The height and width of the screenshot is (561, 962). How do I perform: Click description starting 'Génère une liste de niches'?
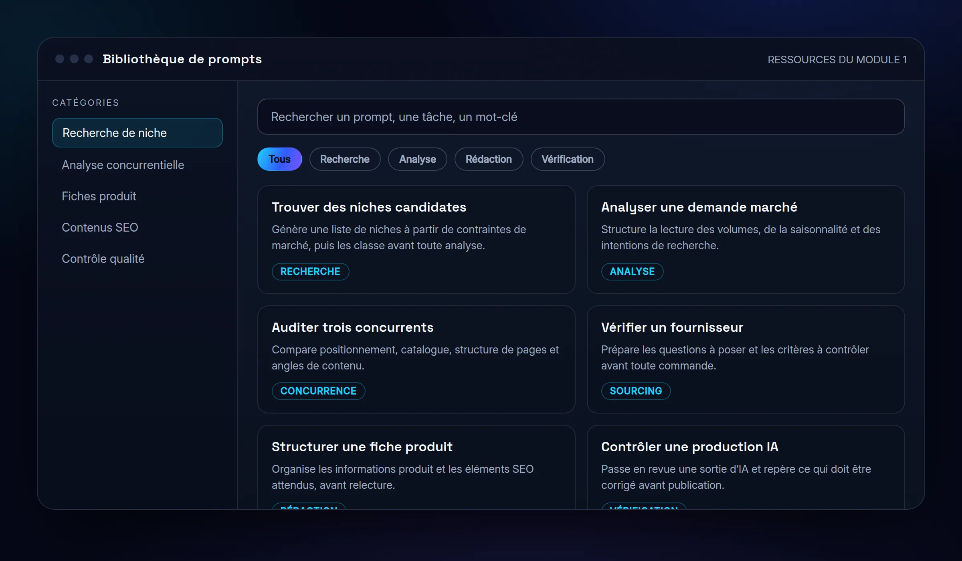click(x=399, y=237)
